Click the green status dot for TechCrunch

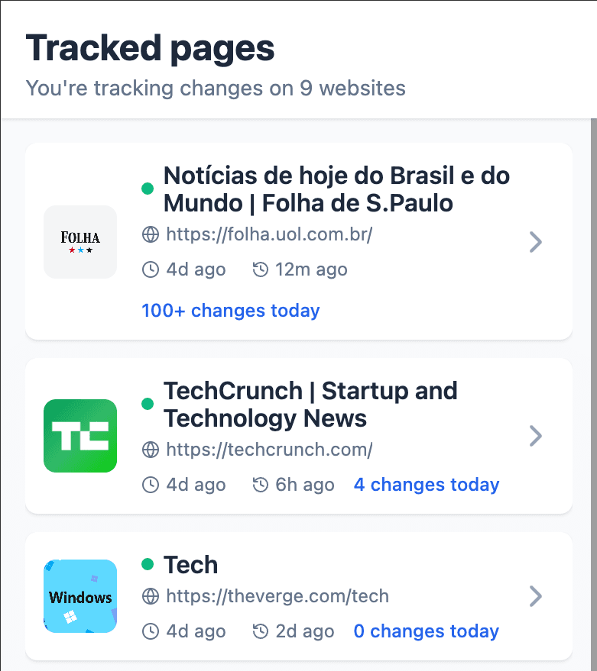pos(148,404)
